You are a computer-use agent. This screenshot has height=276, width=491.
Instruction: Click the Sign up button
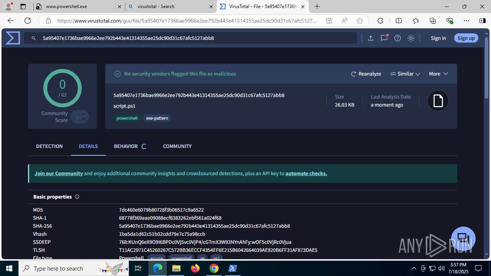[x=466, y=38]
